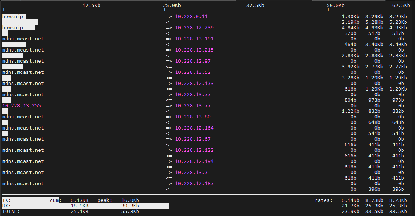Image resolution: width=415 pixels, height=216 pixels.
Task: Click the TOTAL: label
Action: pos(11,211)
